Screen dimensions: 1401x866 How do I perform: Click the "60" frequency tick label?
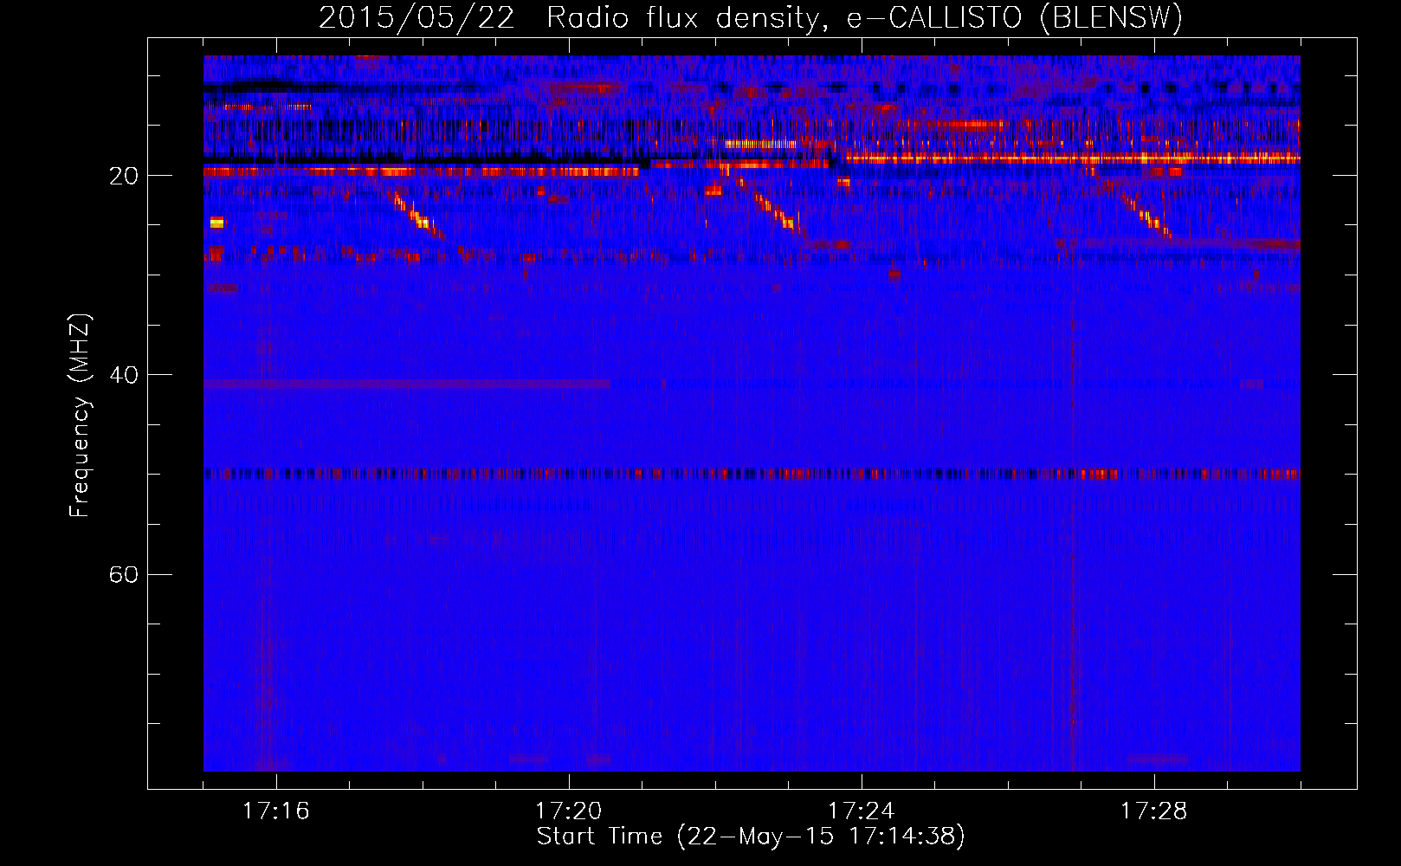(x=123, y=574)
